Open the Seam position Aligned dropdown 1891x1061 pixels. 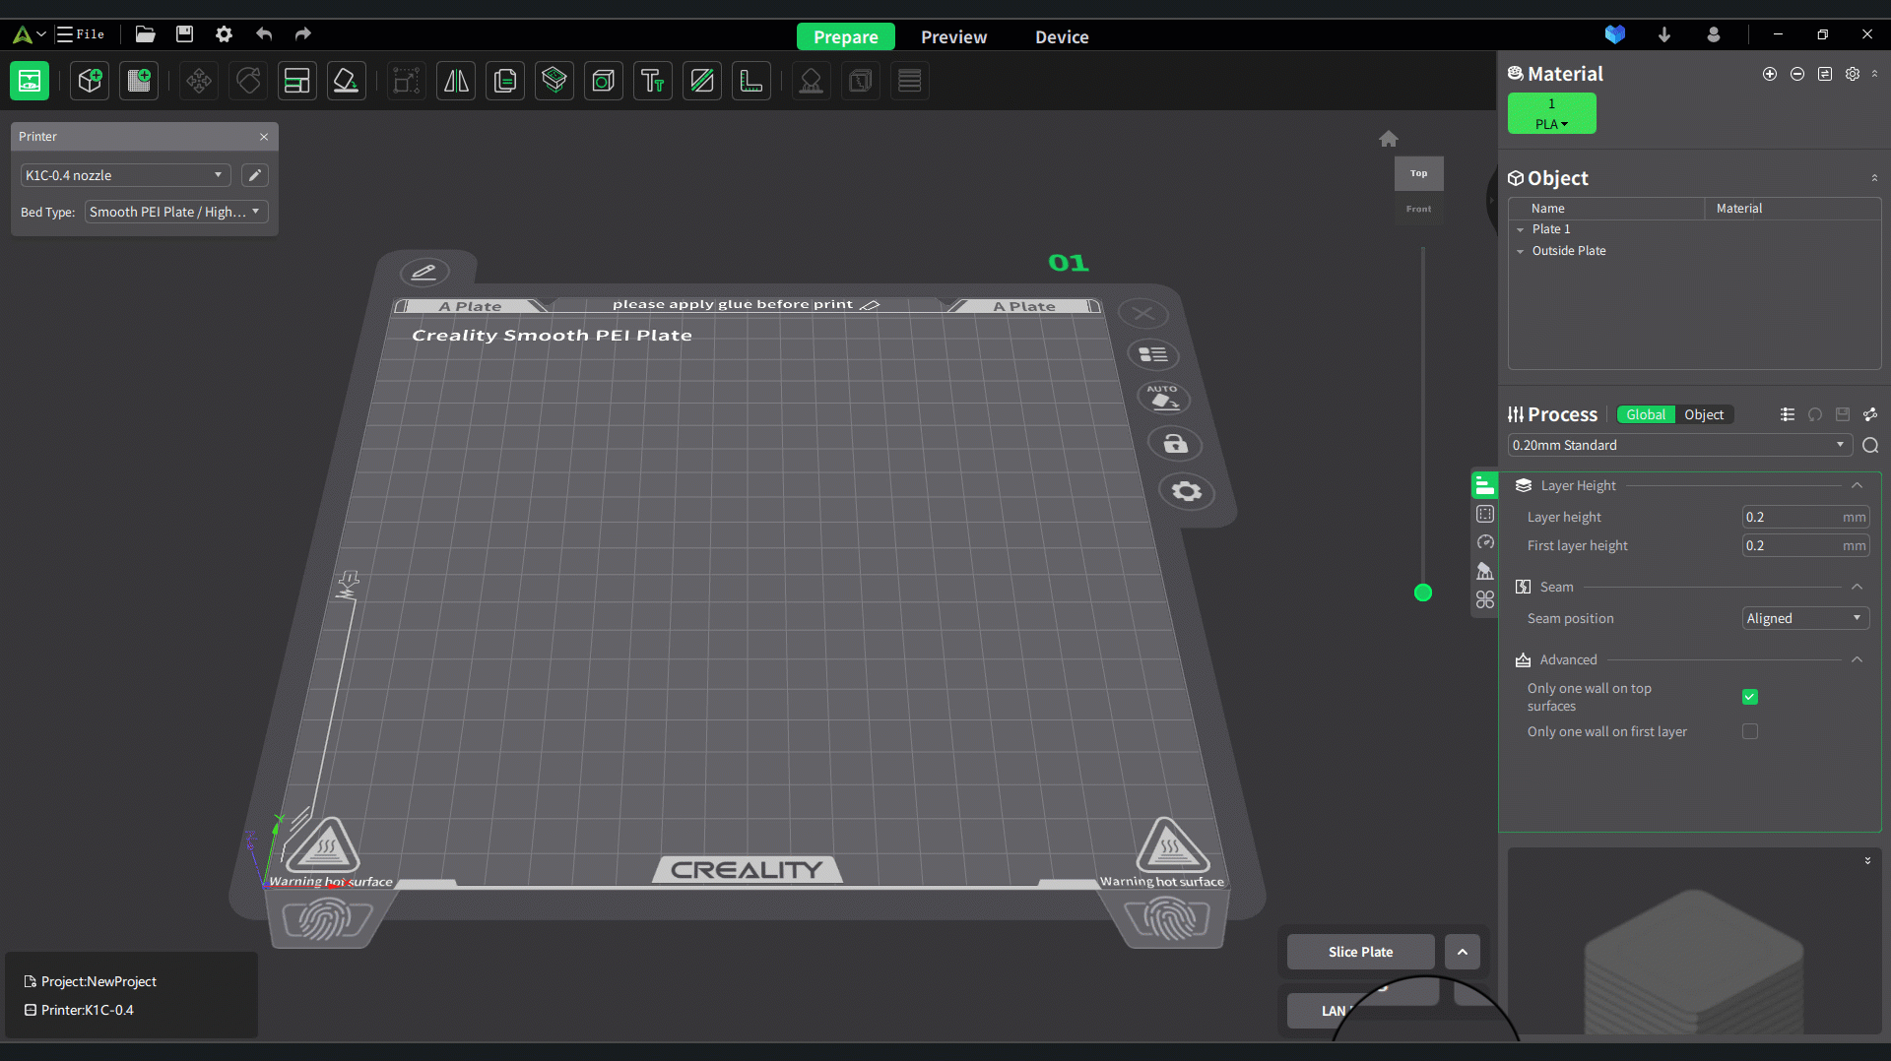1804,618
